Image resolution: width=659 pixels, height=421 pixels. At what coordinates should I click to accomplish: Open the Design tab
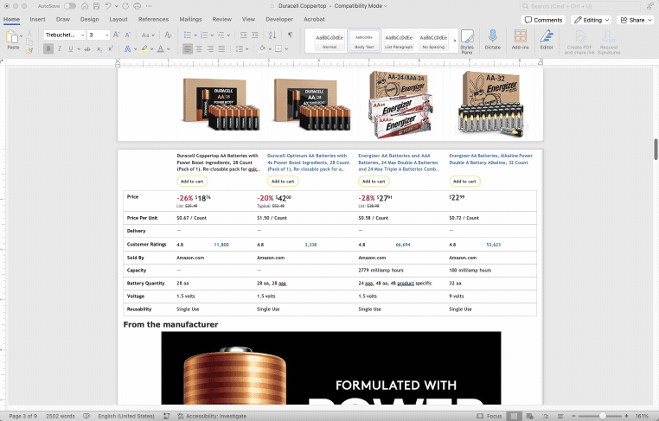tap(90, 19)
